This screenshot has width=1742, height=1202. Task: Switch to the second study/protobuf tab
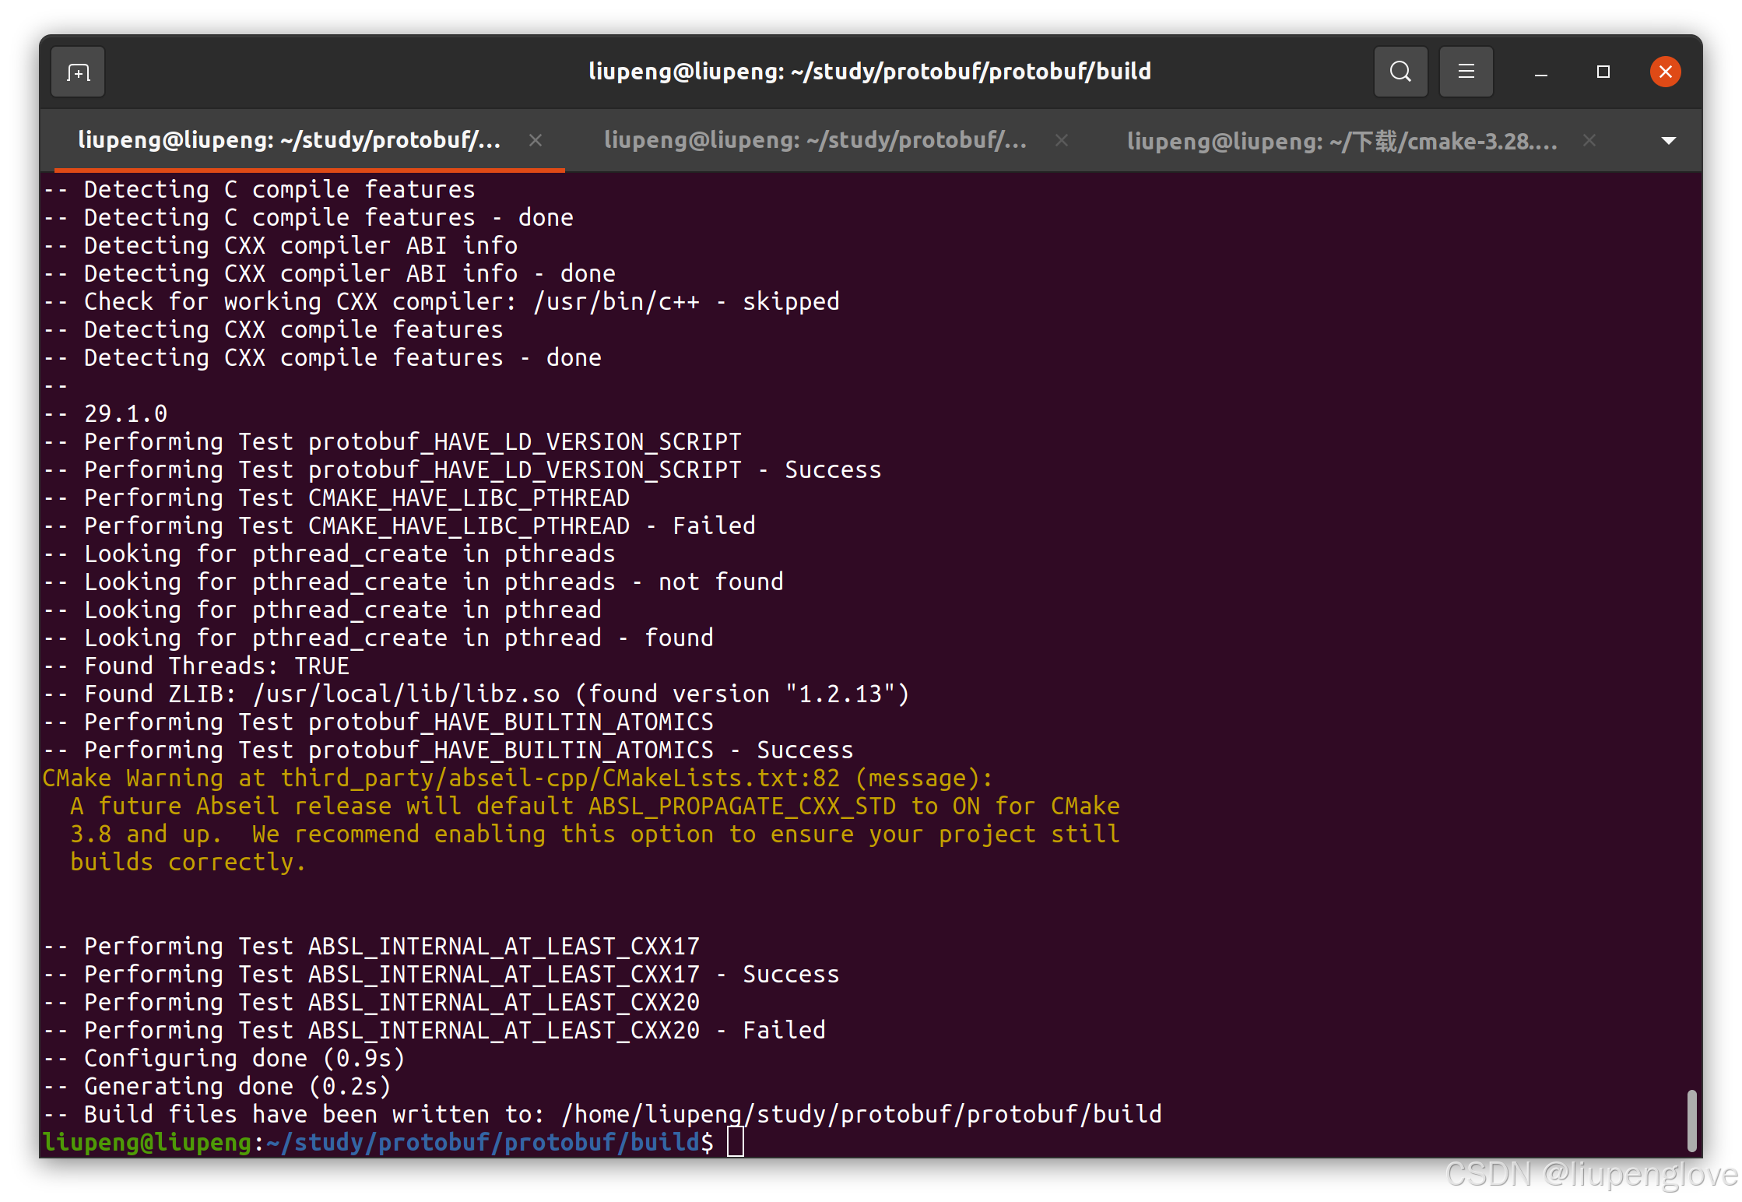(x=815, y=140)
